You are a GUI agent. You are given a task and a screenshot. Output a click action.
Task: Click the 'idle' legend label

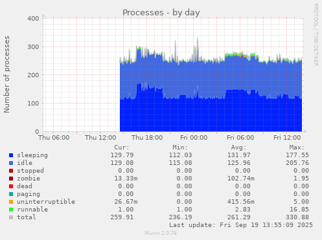click(25, 163)
